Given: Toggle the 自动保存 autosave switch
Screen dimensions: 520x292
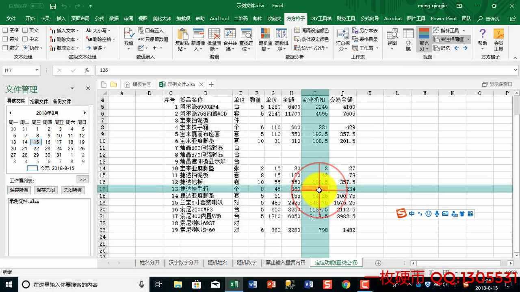Looking at the screenshot, I should coord(37,6).
